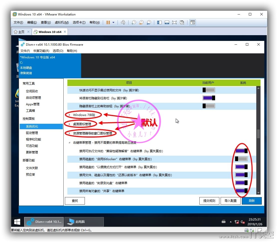Image resolution: width=278 pixels, height=243 pixels.
Task: Open the Dism++ 帮助(H) menu
Action: [72, 51]
